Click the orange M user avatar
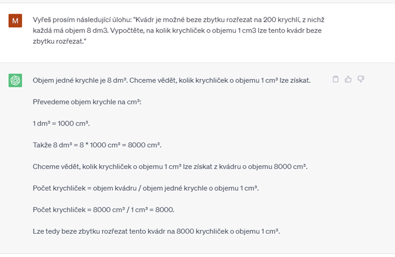395x257 pixels. tap(15, 21)
